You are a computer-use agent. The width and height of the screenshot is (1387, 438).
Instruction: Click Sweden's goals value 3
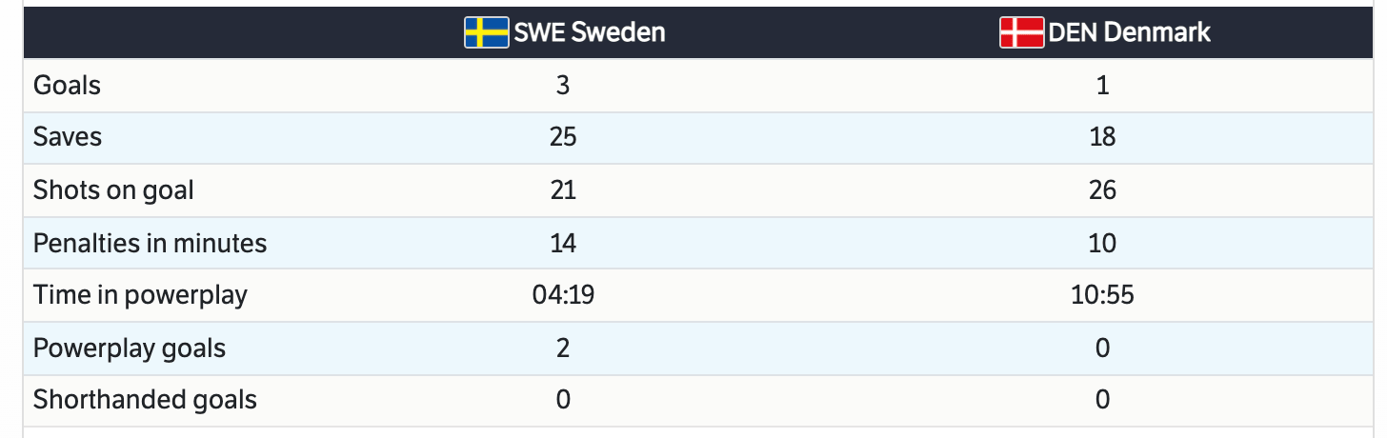point(563,86)
